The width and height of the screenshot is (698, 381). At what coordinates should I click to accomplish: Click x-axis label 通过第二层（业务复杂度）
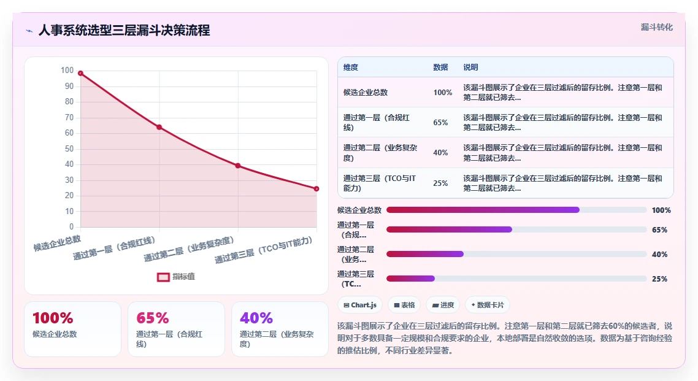tap(189, 249)
